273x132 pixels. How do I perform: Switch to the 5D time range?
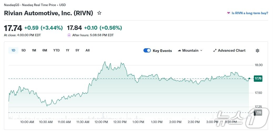click(24, 50)
